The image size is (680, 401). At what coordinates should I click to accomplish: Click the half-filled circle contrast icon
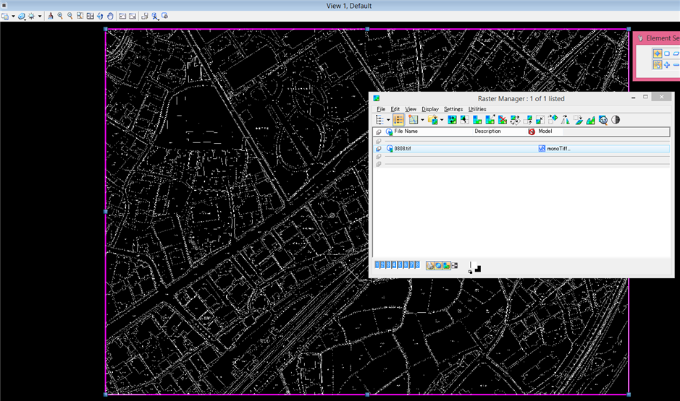tap(616, 120)
